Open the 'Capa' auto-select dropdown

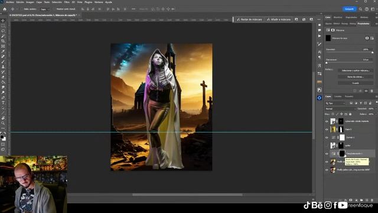[x=45, y=9]
